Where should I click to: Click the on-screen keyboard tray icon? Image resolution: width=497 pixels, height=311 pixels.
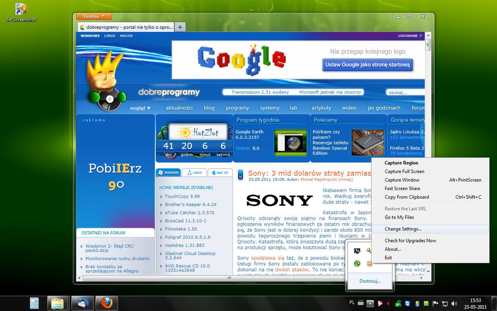[360, 303]
